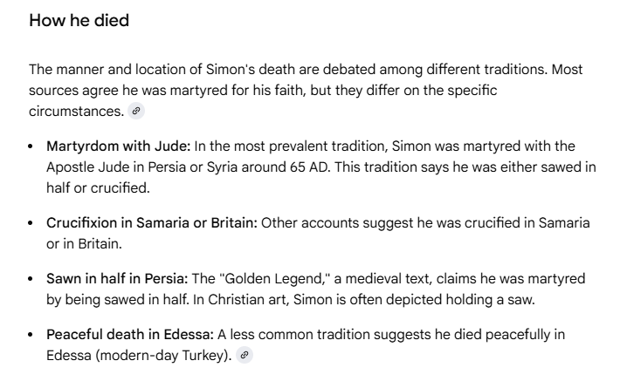Viewport: 627px width, 388px height.
Task: Click the source link icon after "circumstances."
Action: tap(134, 112)
